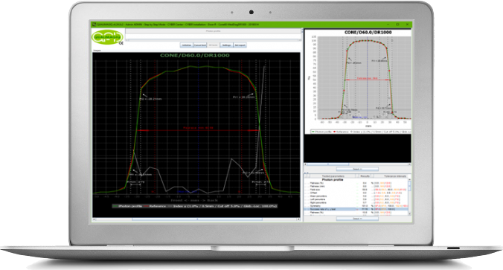Screen dimensions: 503x270
Task: Click the Tolerance intervals column header
Action: [x=395, y=176]
